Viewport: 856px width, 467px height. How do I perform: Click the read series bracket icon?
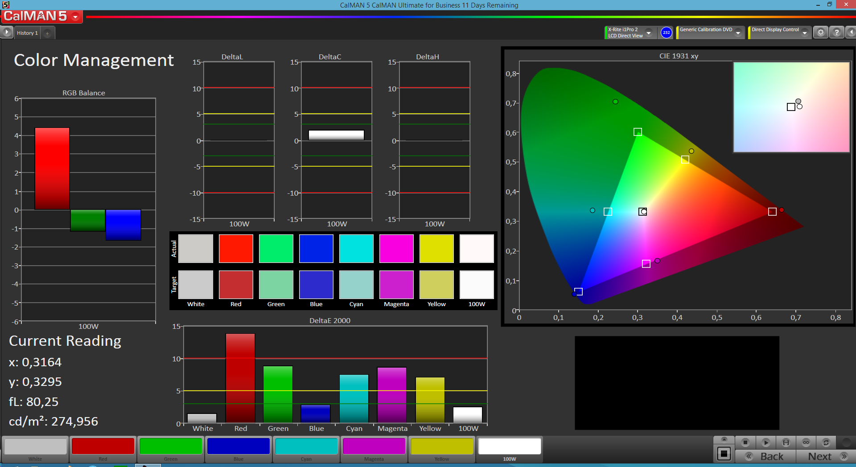pos(786,442)
